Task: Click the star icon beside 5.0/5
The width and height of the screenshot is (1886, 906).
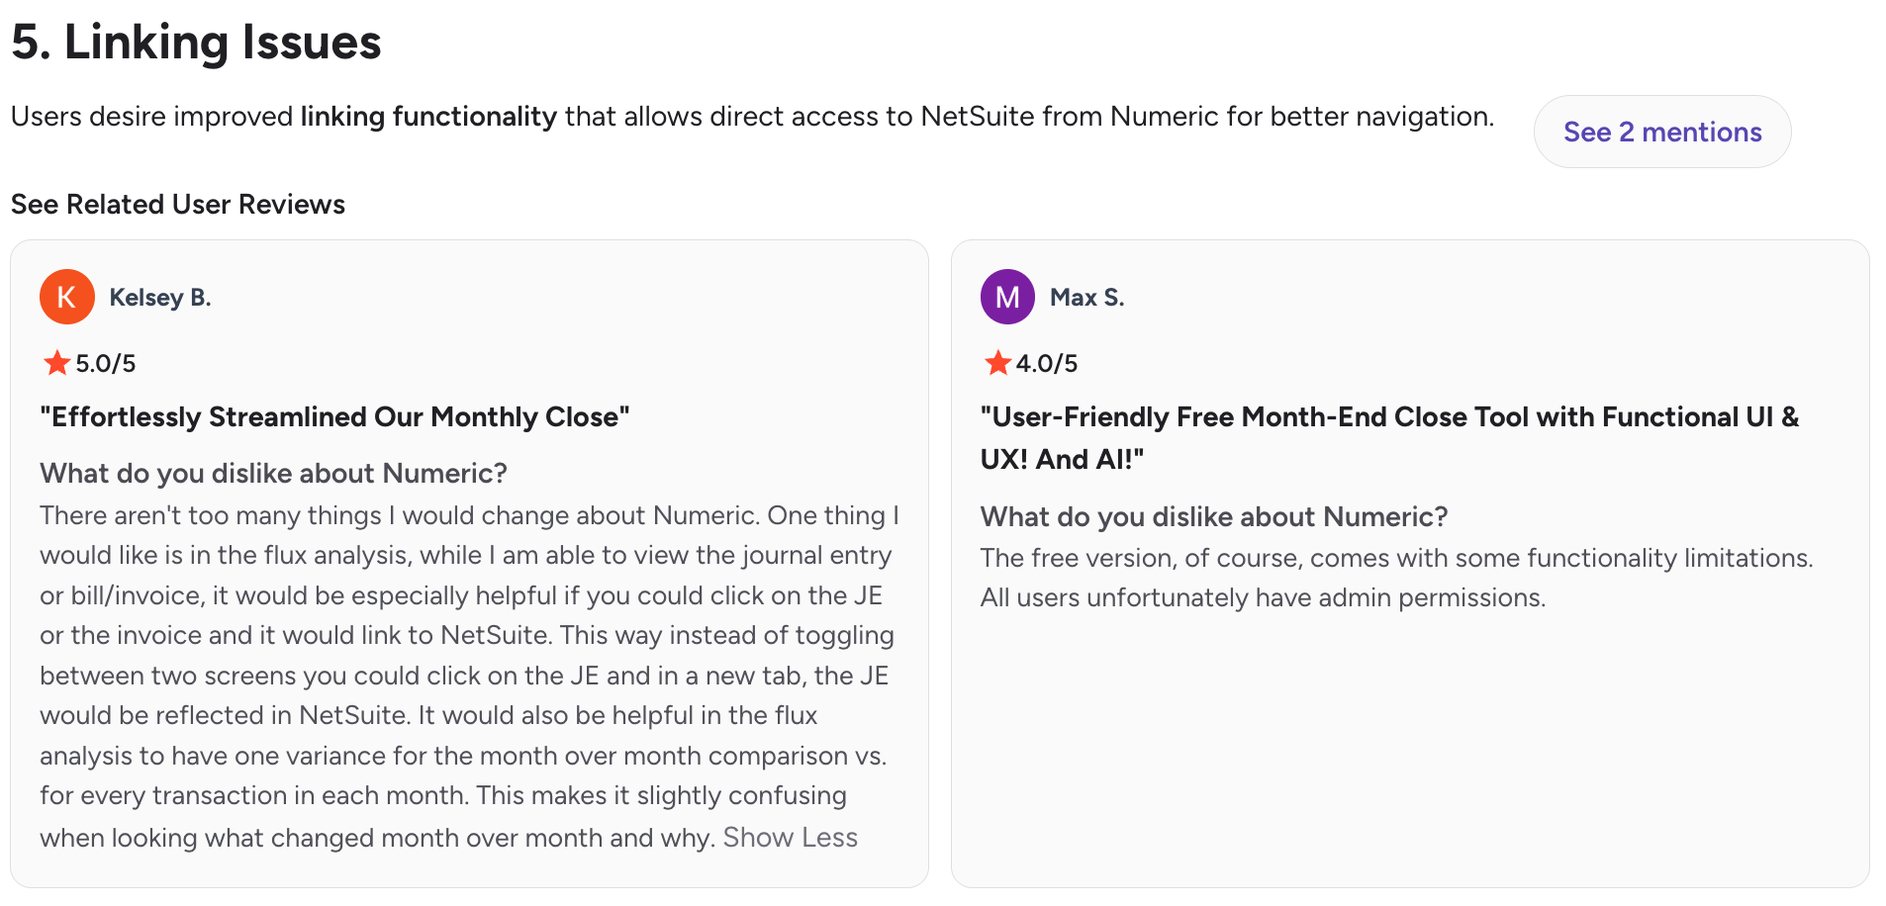Action: (57, 363)
